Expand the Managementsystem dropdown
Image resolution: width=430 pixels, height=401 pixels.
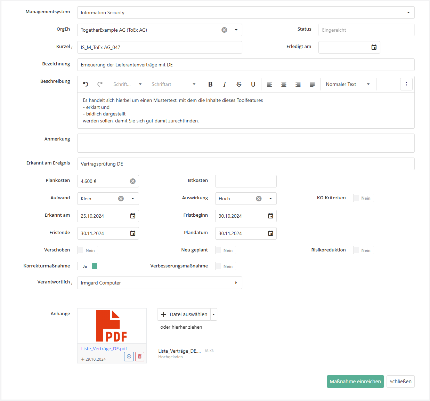(x=408, y=13)
